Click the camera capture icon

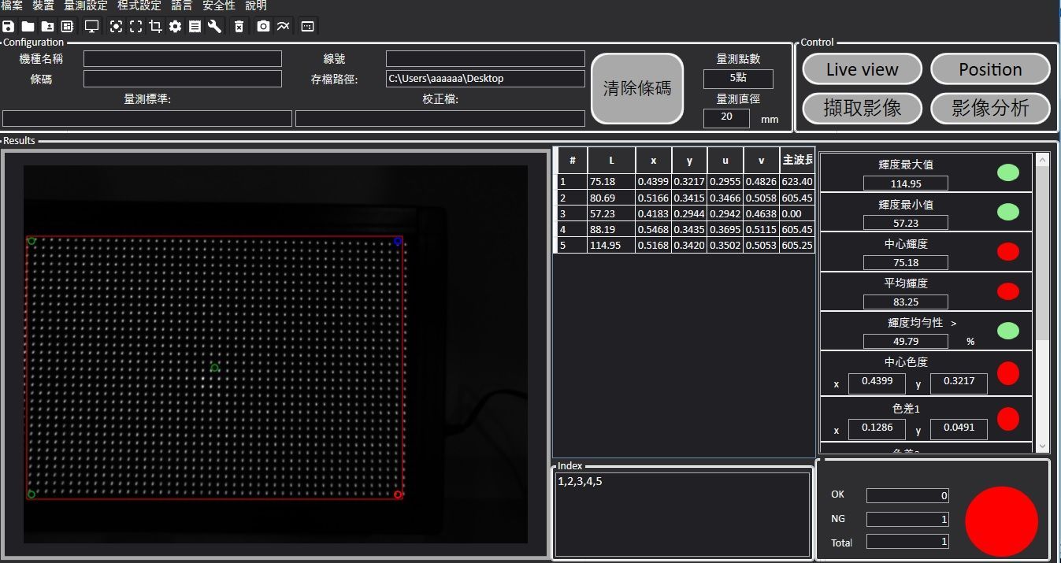(x=263, y=27)
